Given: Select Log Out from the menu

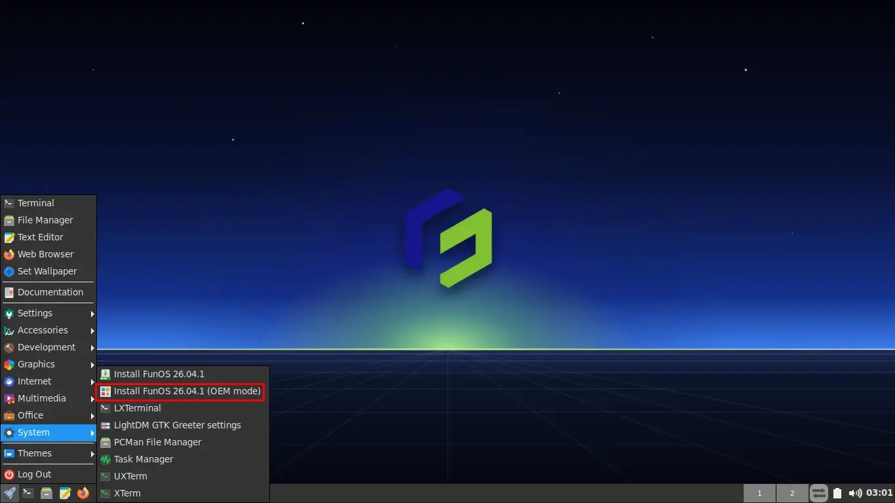Looking at the screenshot, I should click(x=48, y=474).
